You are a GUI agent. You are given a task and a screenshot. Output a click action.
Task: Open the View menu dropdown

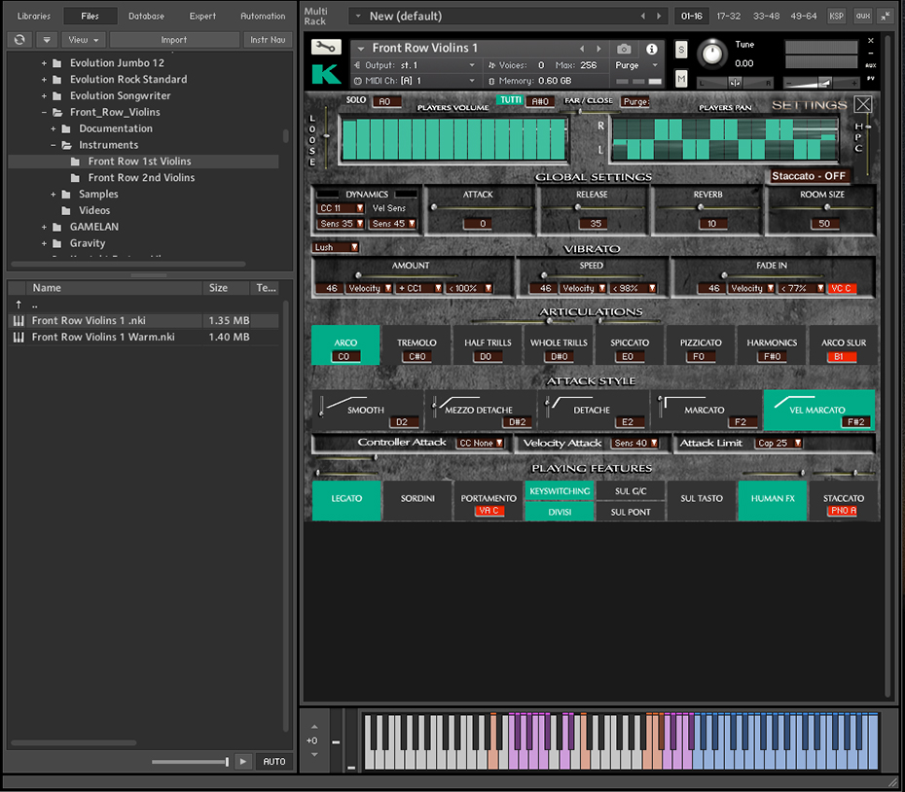83,40
